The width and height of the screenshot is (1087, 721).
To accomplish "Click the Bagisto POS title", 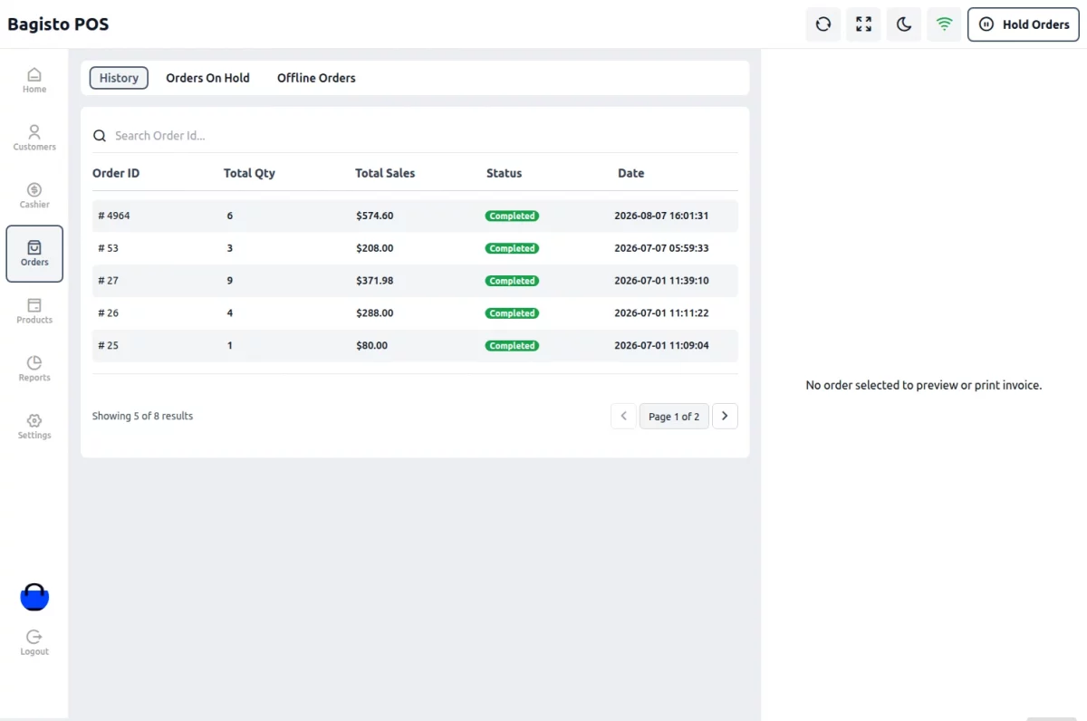I will [58, 24].
